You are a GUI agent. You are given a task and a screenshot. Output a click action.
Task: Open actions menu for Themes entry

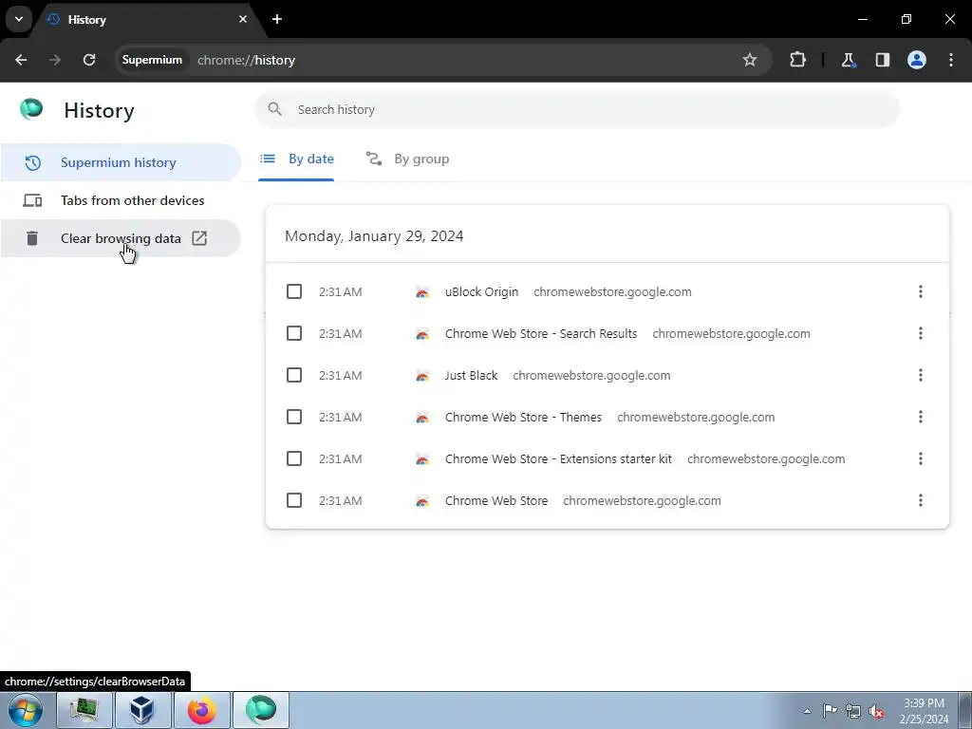tap(921, 417)
